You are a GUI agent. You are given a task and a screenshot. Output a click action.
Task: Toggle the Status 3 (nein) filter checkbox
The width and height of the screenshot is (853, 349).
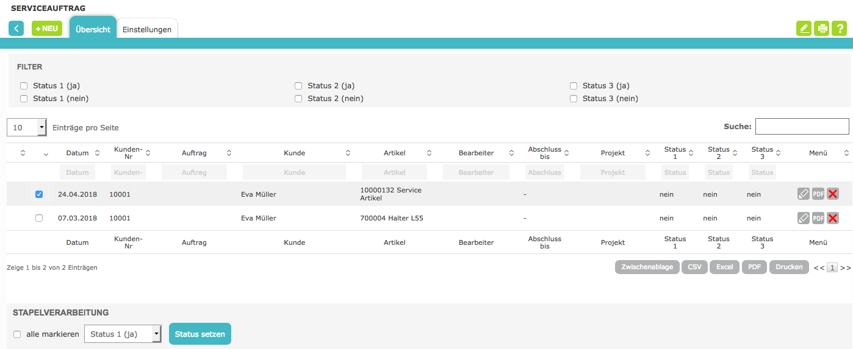pos(574,99)
